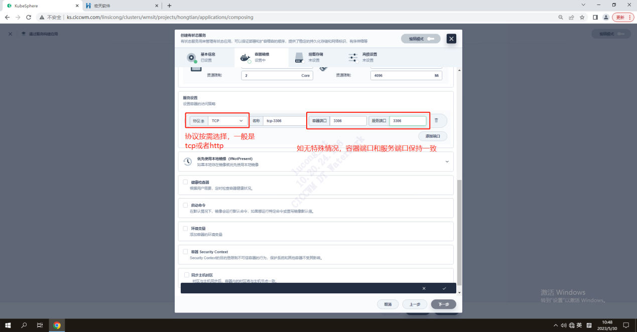Click the 不安全 site security warning

[50, 17]
